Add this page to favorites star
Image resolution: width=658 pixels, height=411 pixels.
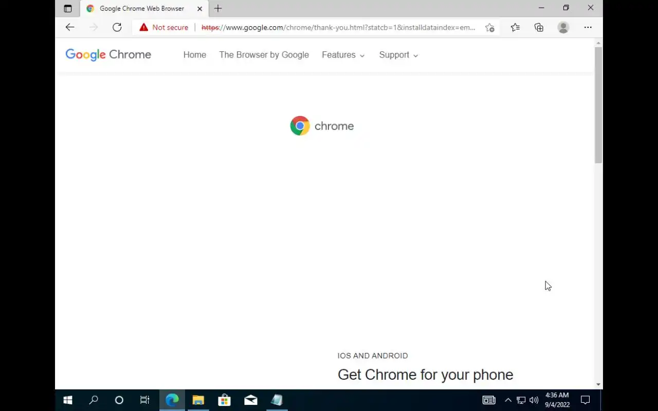[489, 28]
